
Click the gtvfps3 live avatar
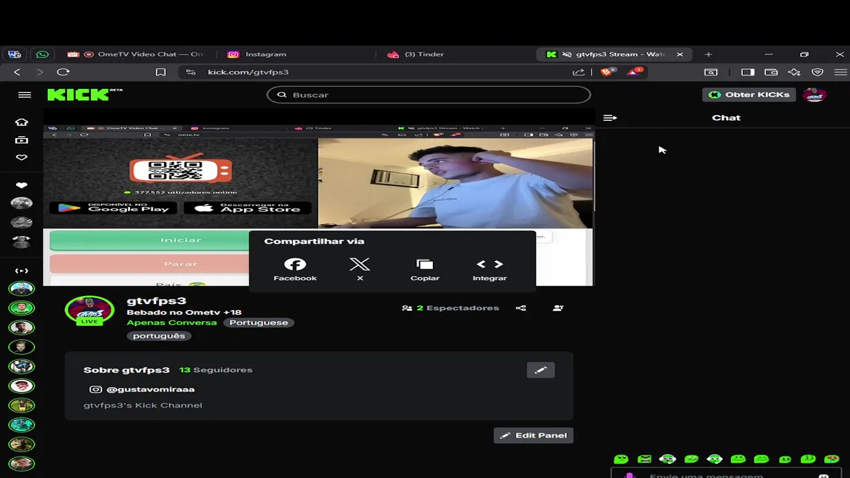coord(89,310)
